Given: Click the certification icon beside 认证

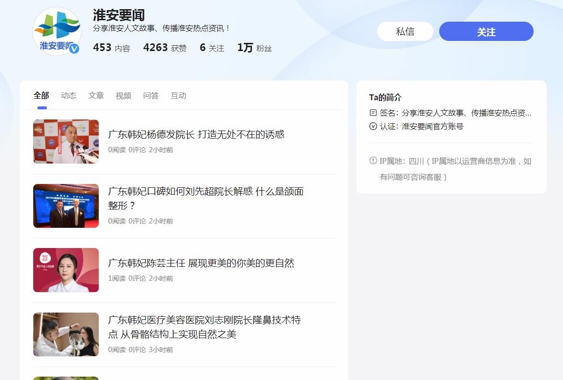Looking at the screenshot, I should pos(373,127).
